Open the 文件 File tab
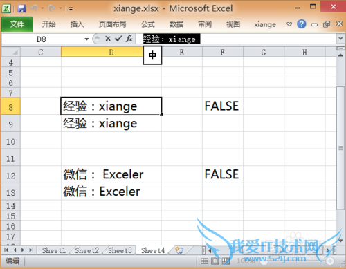Image resolution: width=346 pixels, height=269 pixels. tap(17, 24)
